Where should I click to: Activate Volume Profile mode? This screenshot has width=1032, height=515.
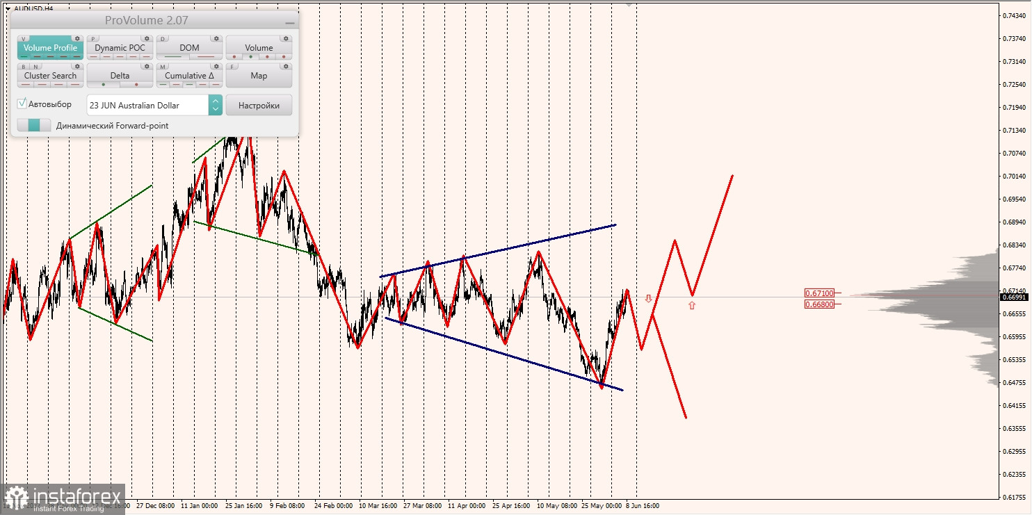click(51, 47)
